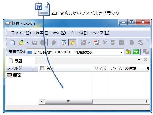Open the 編集(E) menu
This screenshot has width=153, height=115.
(x=42, y=33)
